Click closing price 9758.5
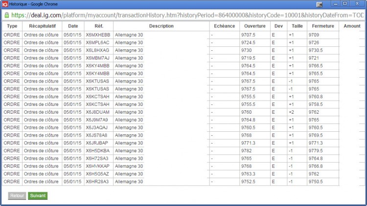The height and width of the screenshot is (206, 367). (316, 104)
